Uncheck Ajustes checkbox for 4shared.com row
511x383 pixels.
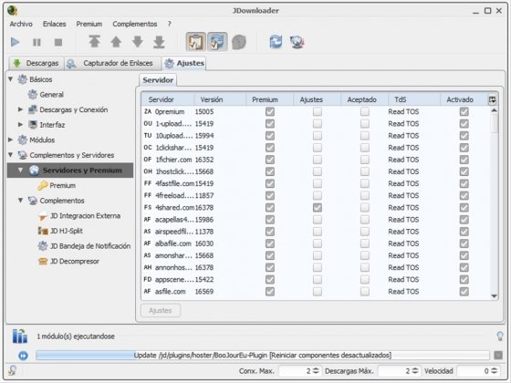point(318,208)
